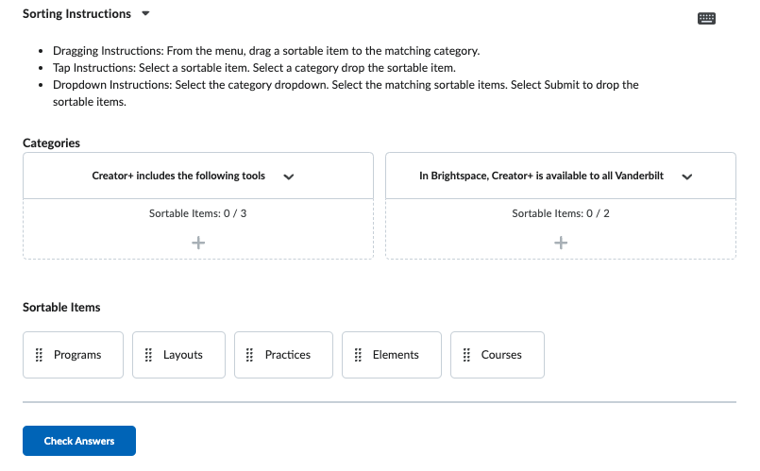Open the Vanderbilt category dropdown chevron
Viewport: 760px width, 471px height.
click(687, 177)
